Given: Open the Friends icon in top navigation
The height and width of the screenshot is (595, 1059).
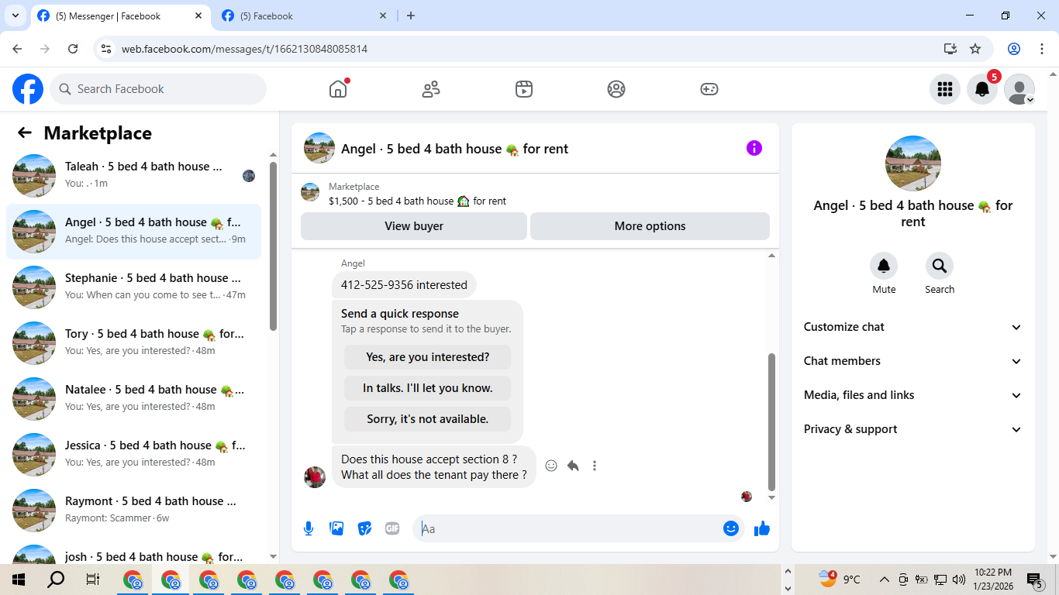Looking at the screenshot, I should tap(431, 89).
